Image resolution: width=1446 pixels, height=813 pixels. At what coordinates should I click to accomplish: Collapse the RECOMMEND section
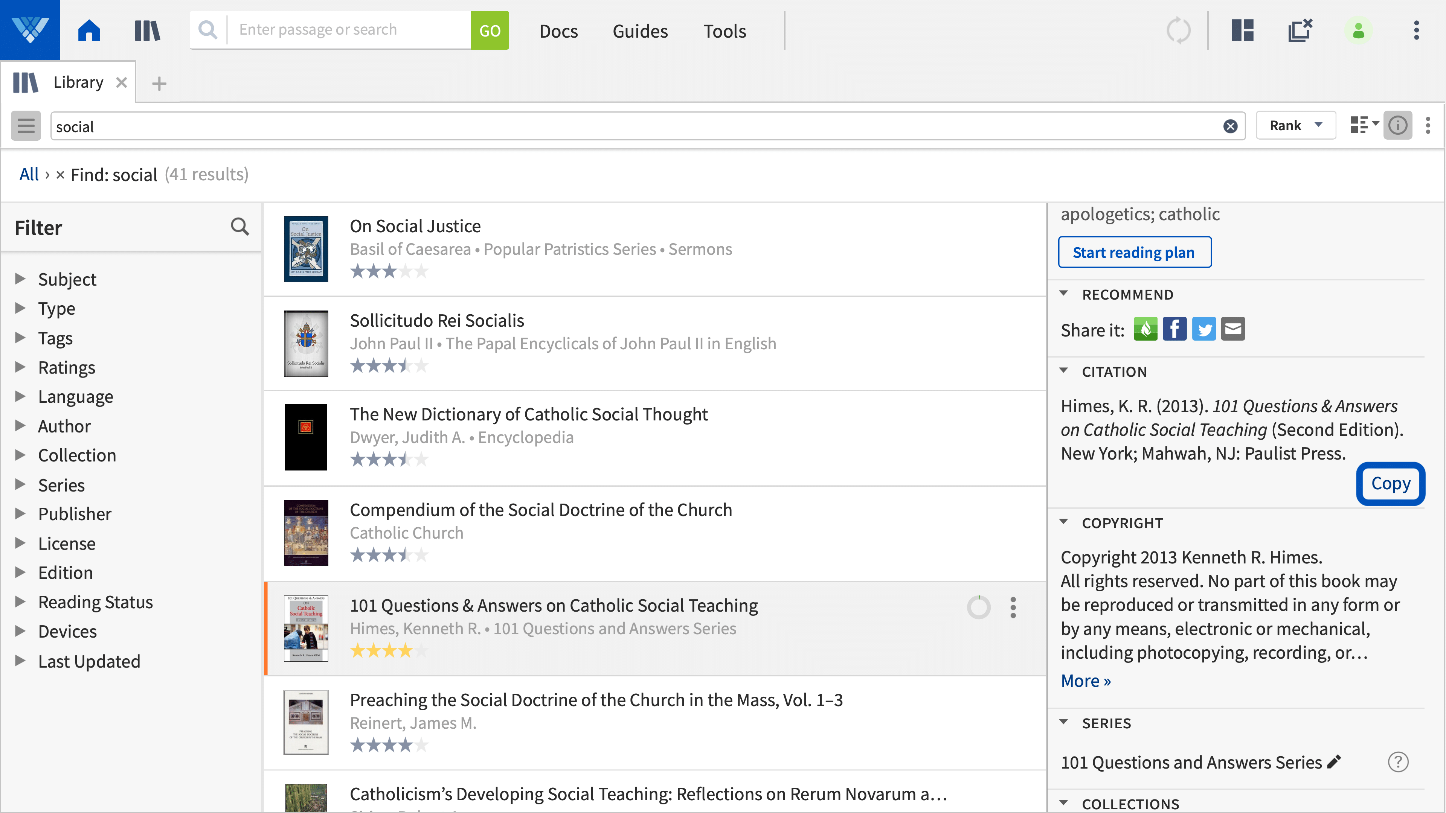click(x=1063, y=294)
